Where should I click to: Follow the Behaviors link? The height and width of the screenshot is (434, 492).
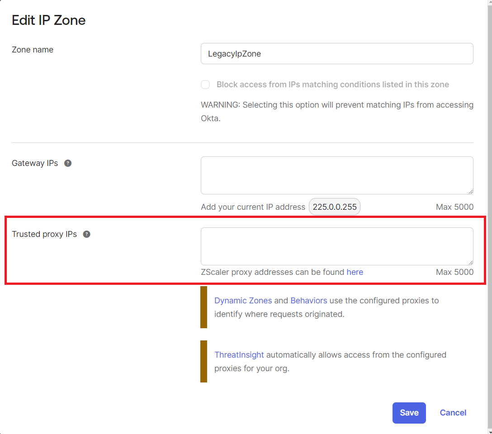[x=309, y=301]
